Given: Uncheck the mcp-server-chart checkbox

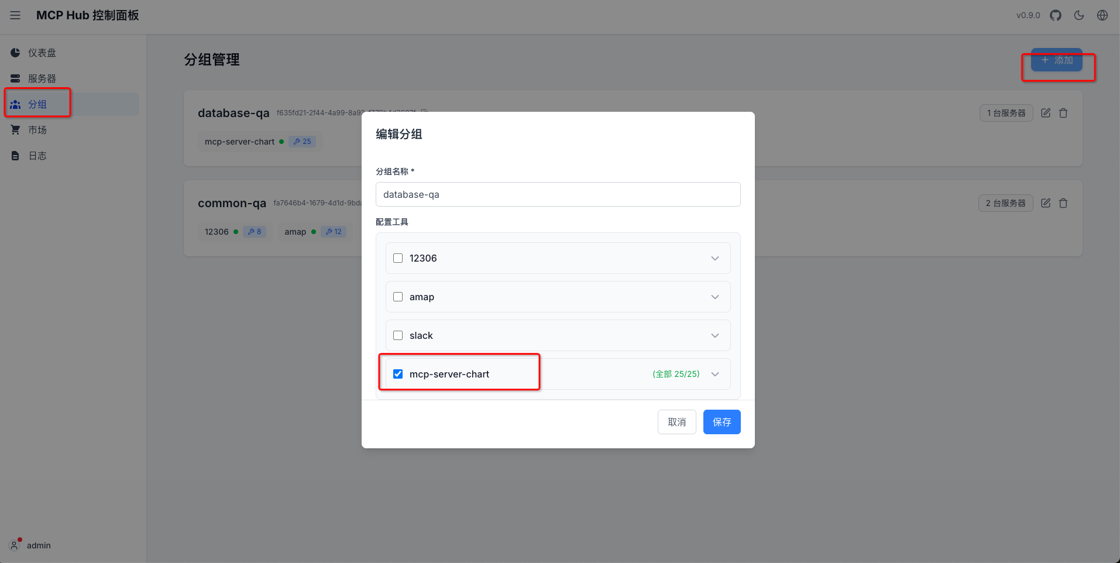Looking at the screenshot, I should 398,374.
